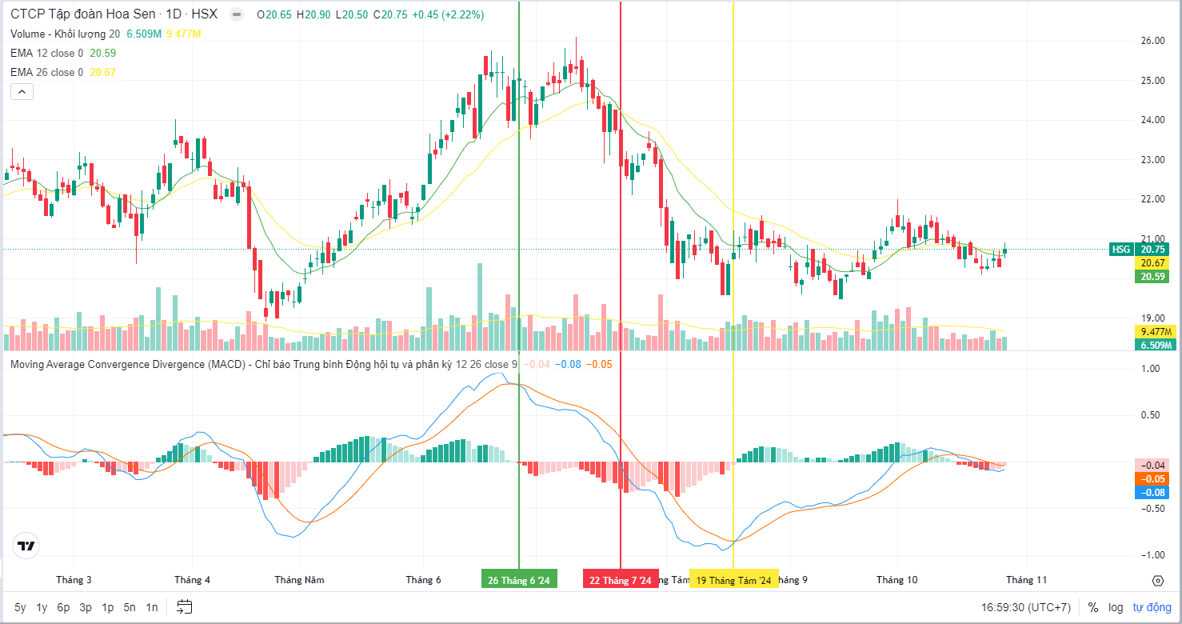Click the H20.90 high value in header

point(312,15)
